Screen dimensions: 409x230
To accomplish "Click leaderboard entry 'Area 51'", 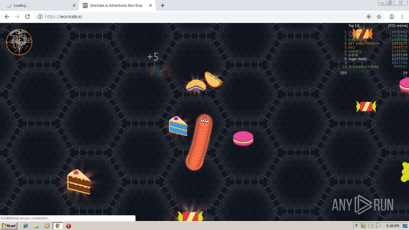I will tap(354, 40).
